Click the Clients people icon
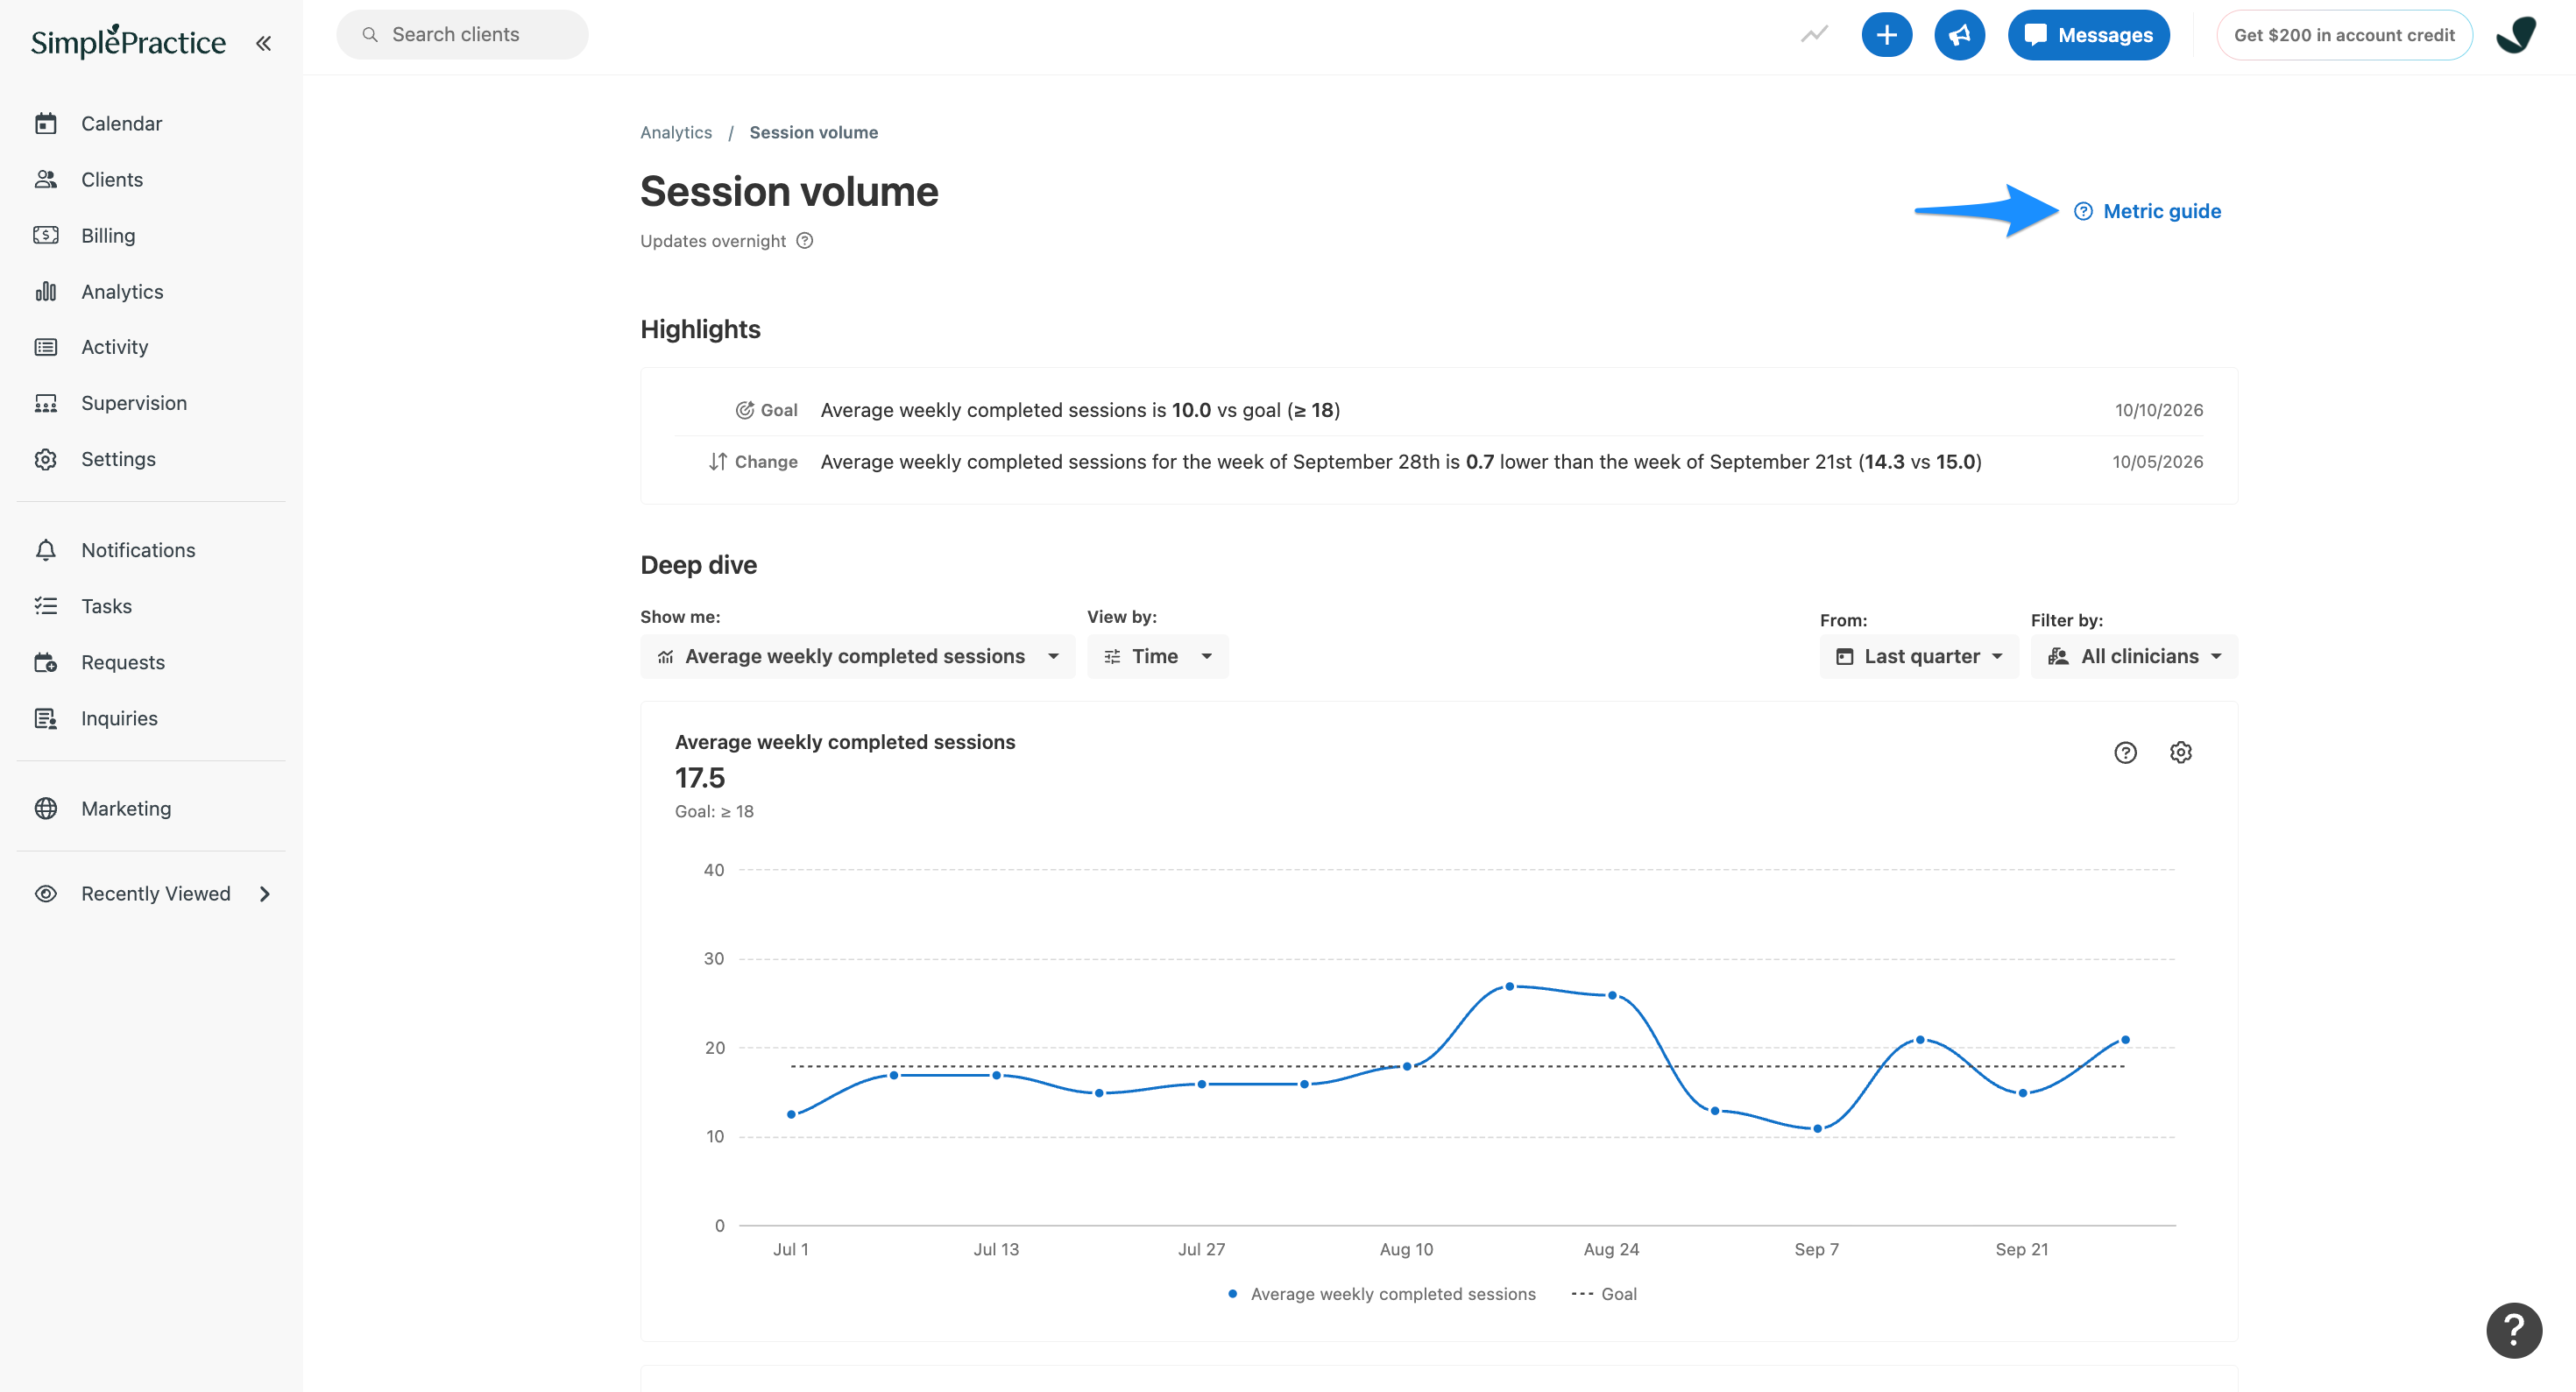This screenshot has width=2576, height=1392. [x=45, y=179]
